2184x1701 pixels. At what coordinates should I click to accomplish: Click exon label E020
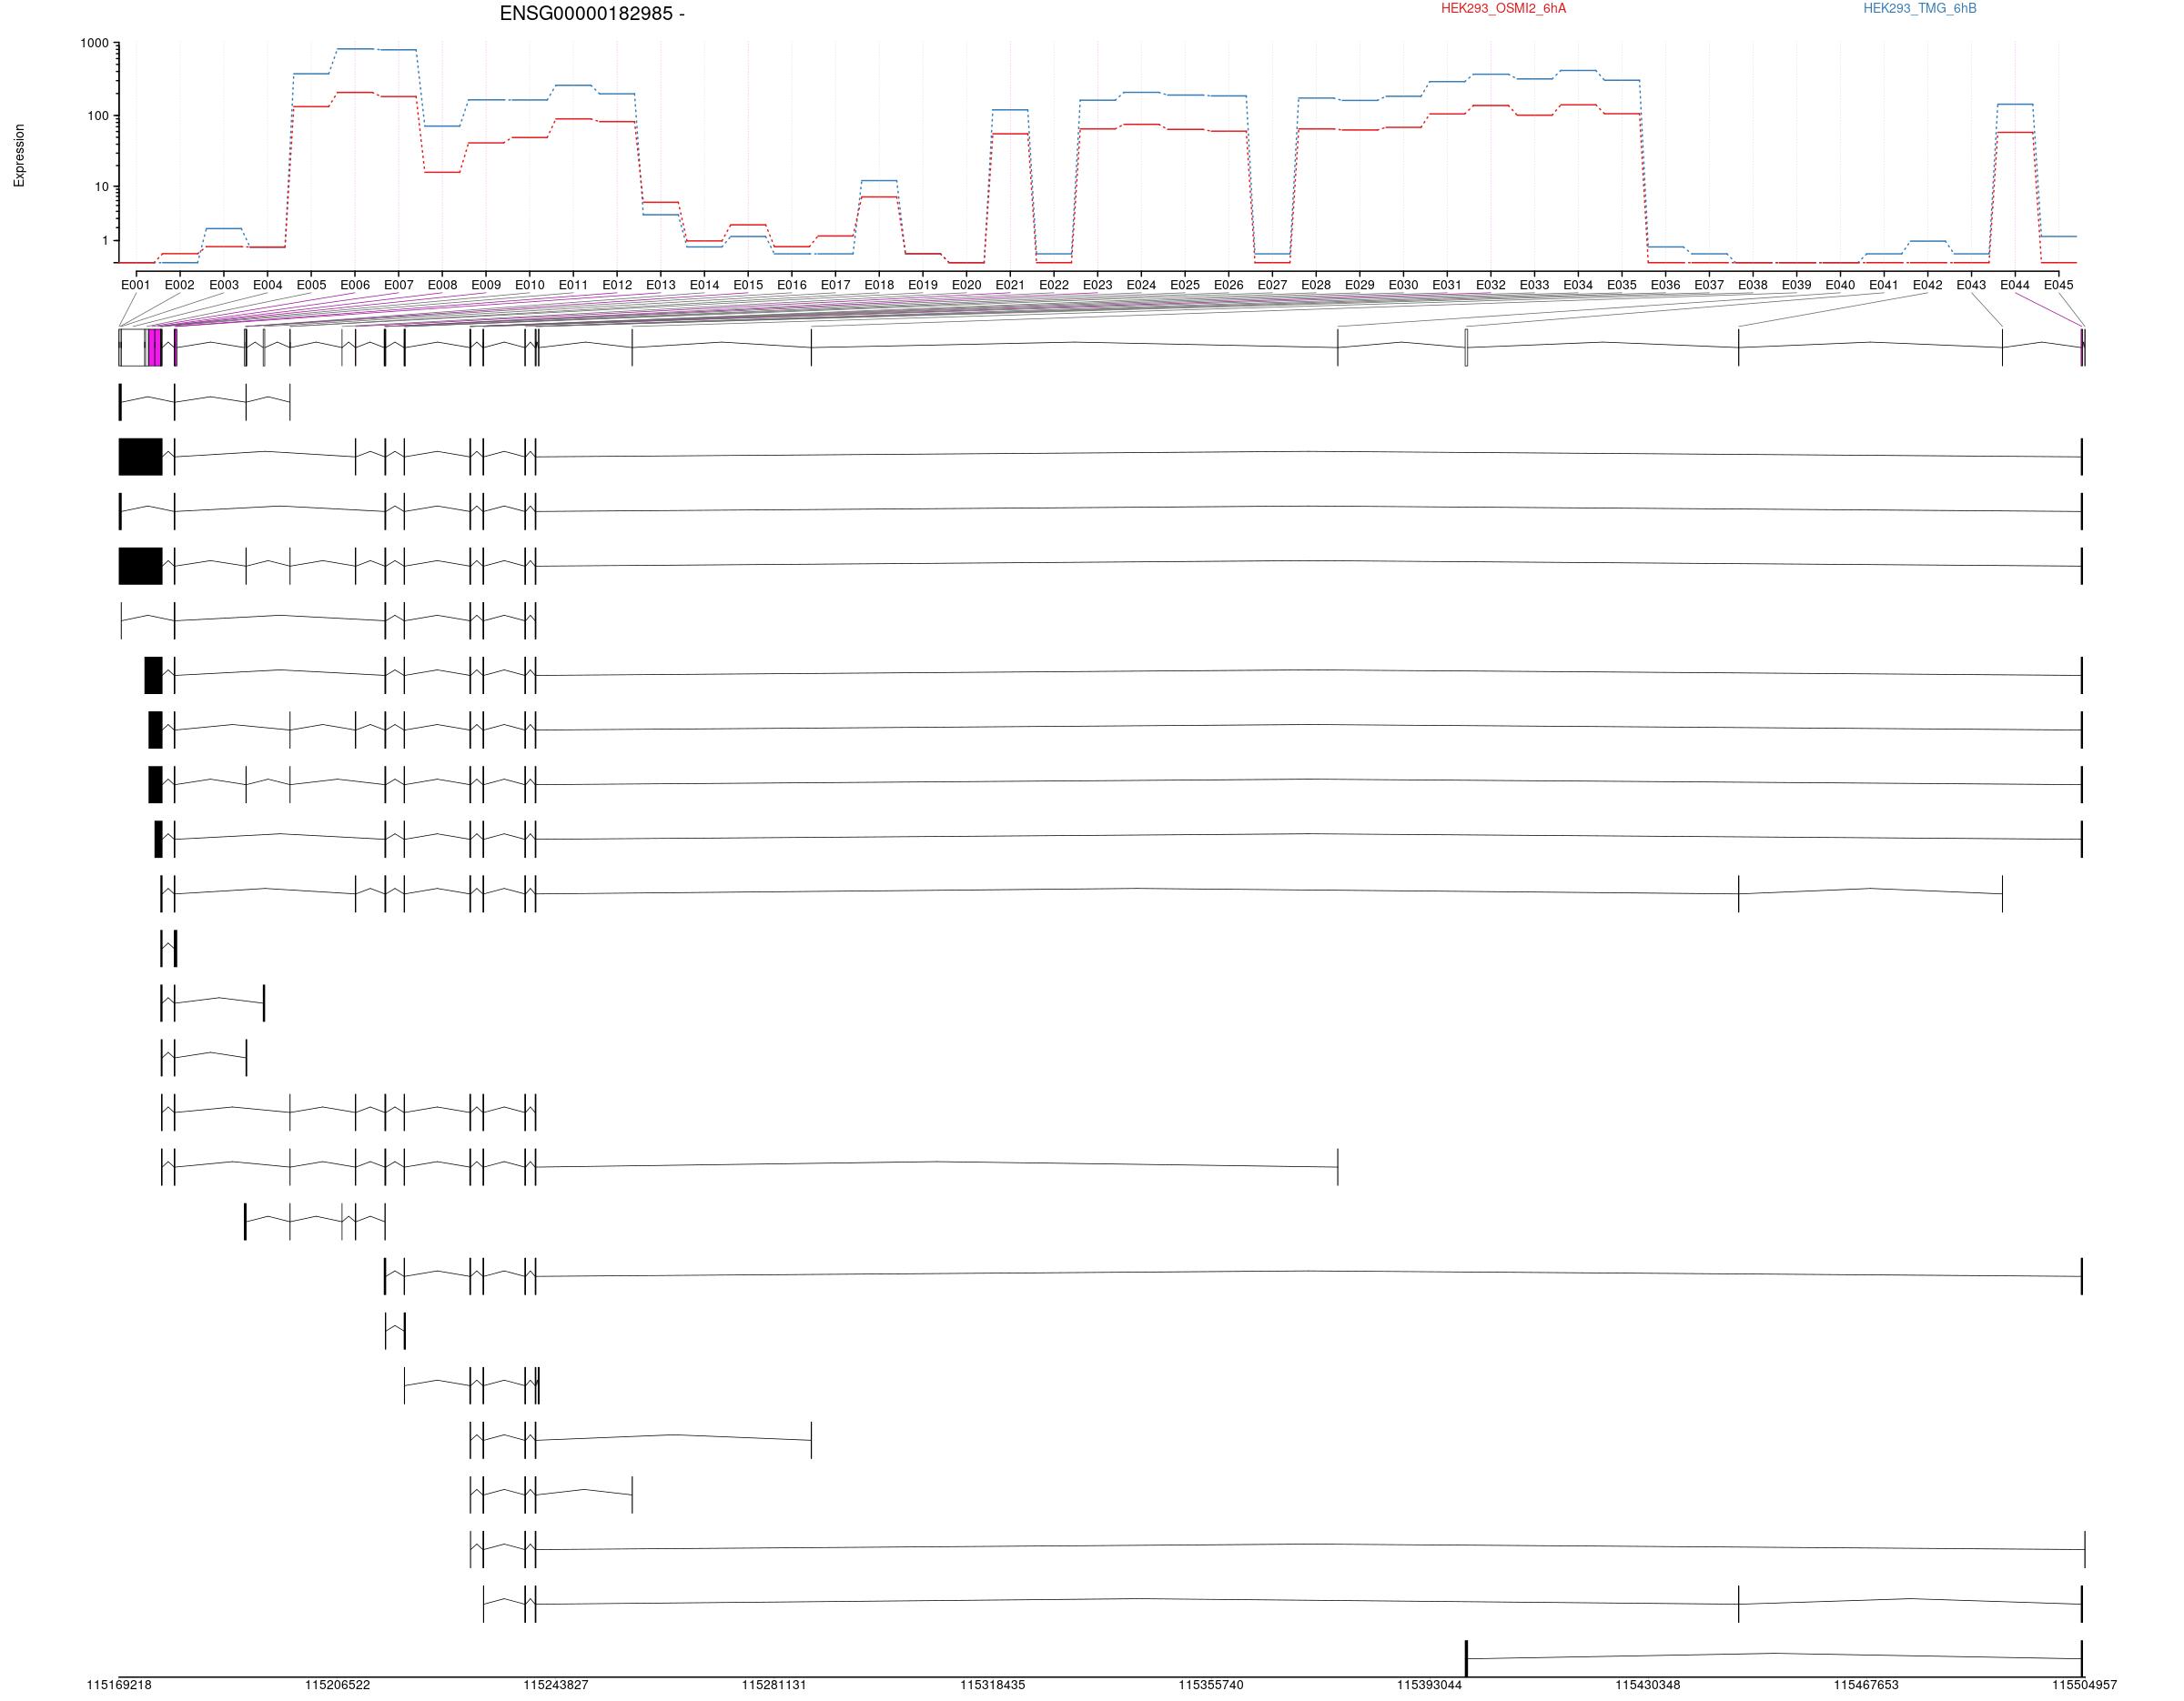[966, 285]
